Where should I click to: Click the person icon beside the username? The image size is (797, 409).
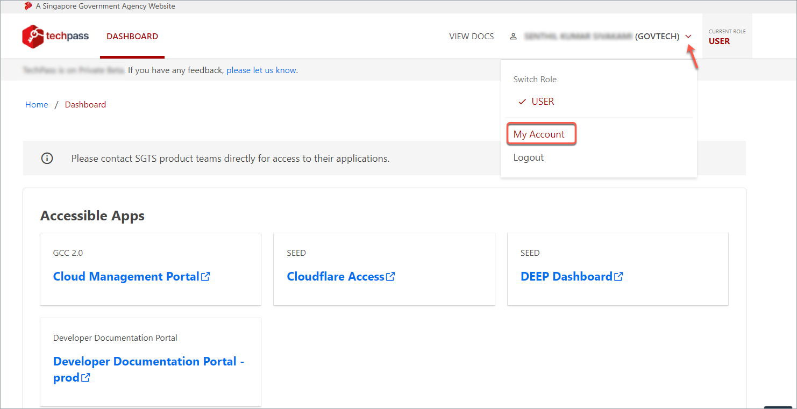point(513,36)
